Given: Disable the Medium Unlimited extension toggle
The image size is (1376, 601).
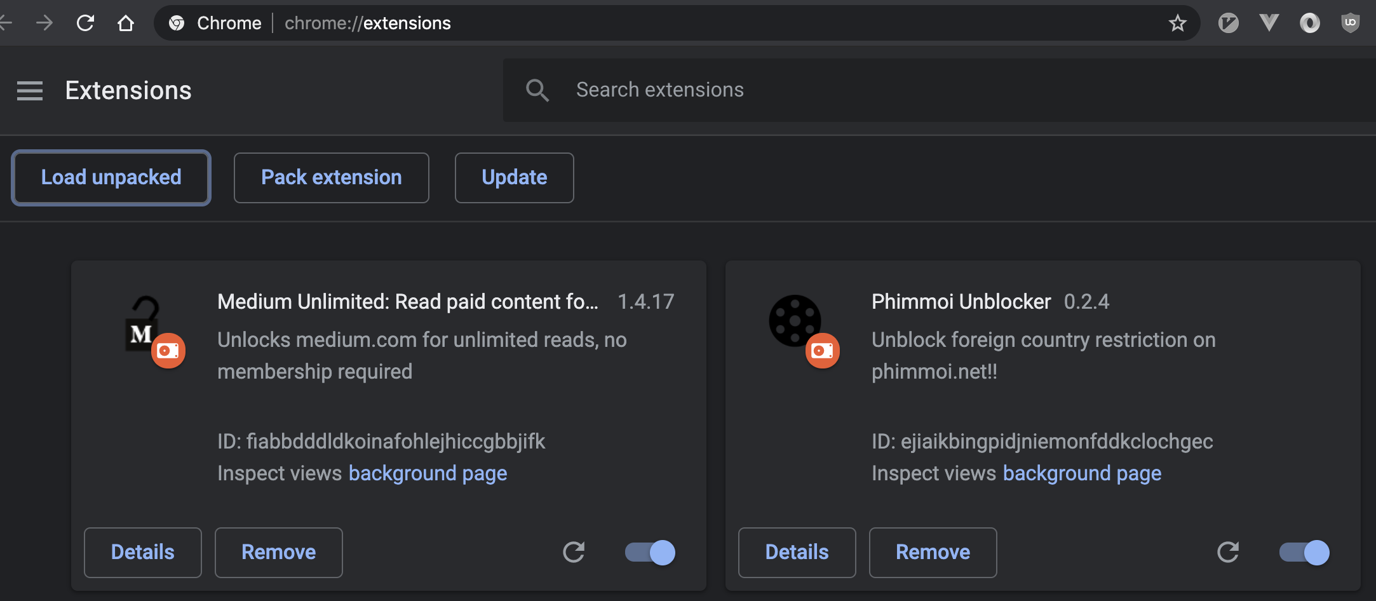Looking at the screenshot, I should coord(650,552).
